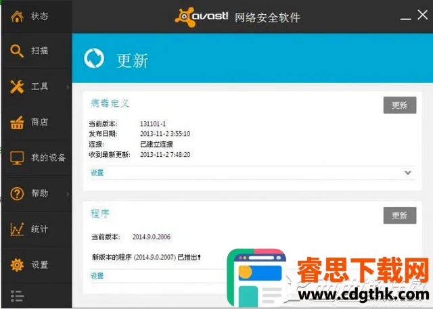Screen dimensions: 433x309
Task: Click last update time 2013-11-2 7:48:20
Action: (165, 154)
